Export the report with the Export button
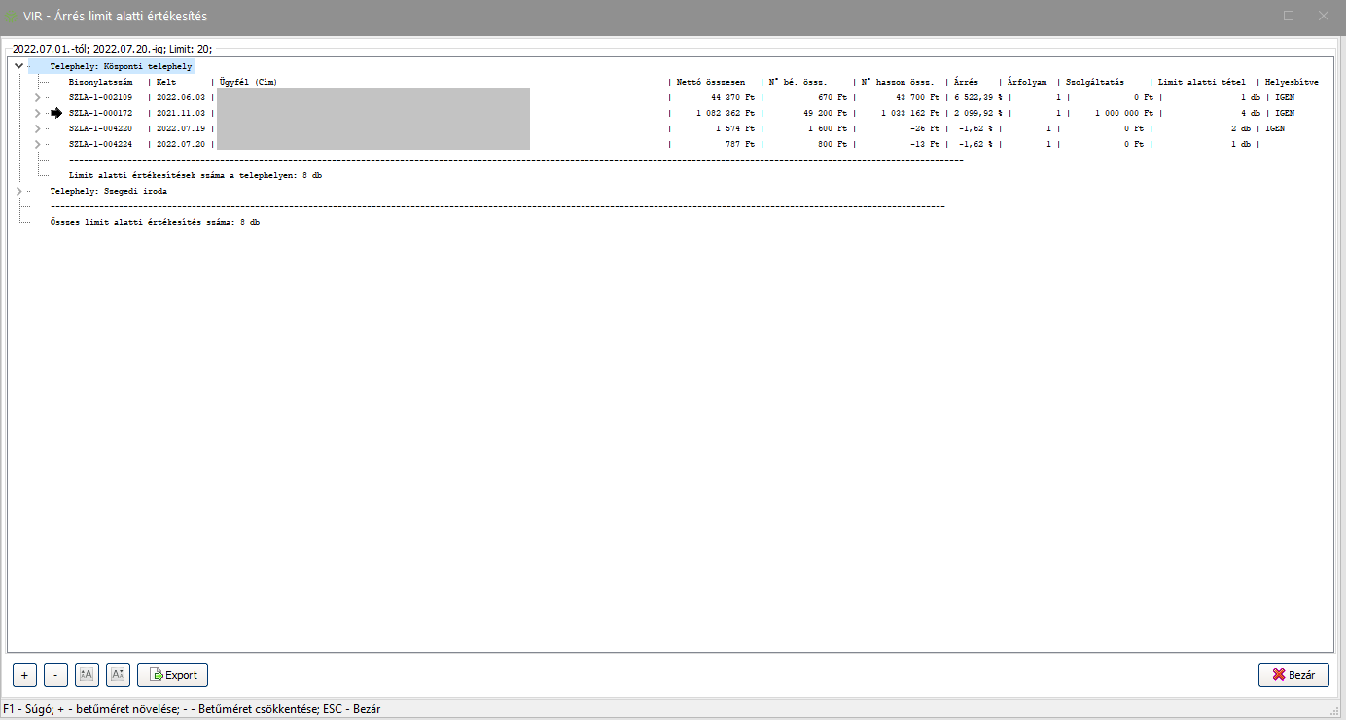This screenshot has width=1346, height=720. click(173, 675)
